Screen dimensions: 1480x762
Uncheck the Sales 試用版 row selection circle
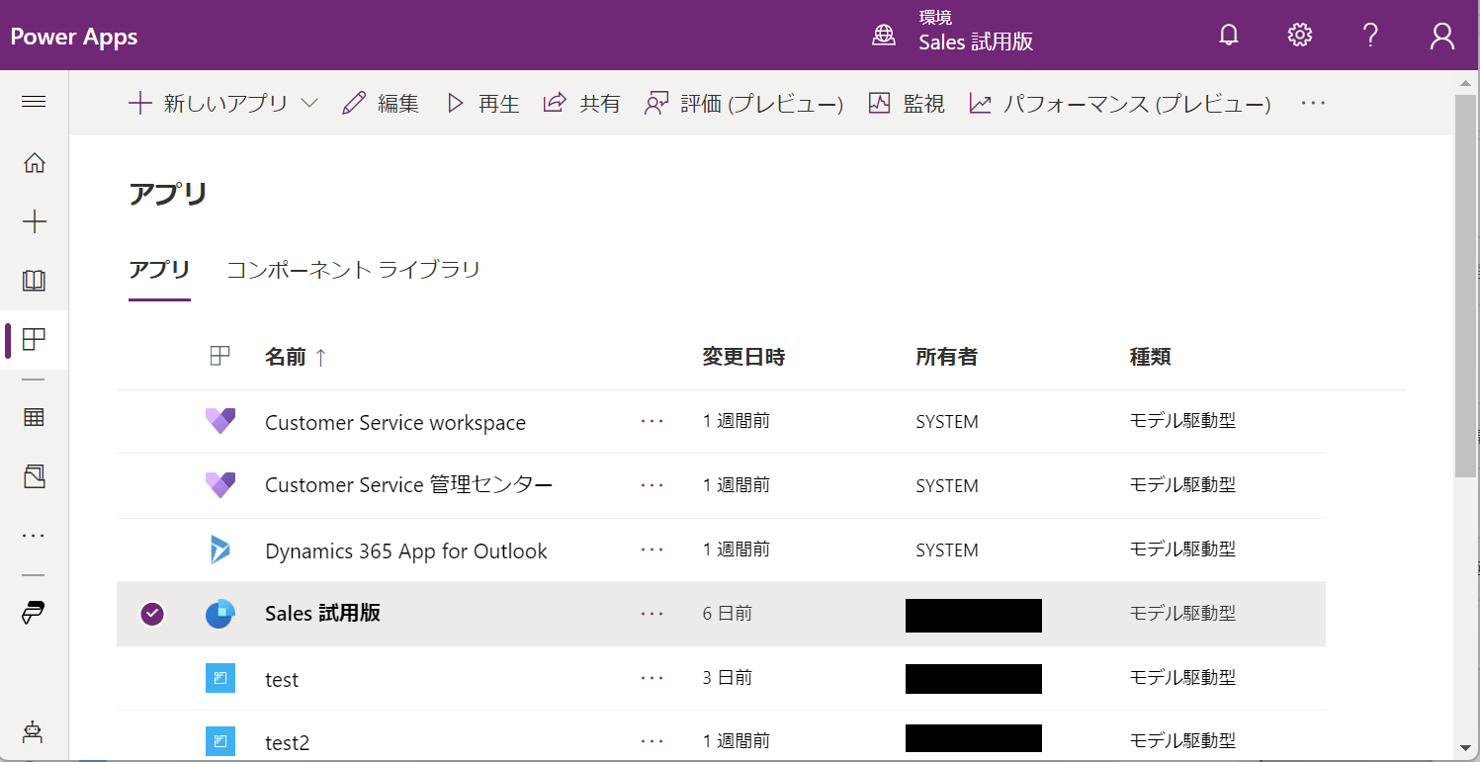point(151,614)
